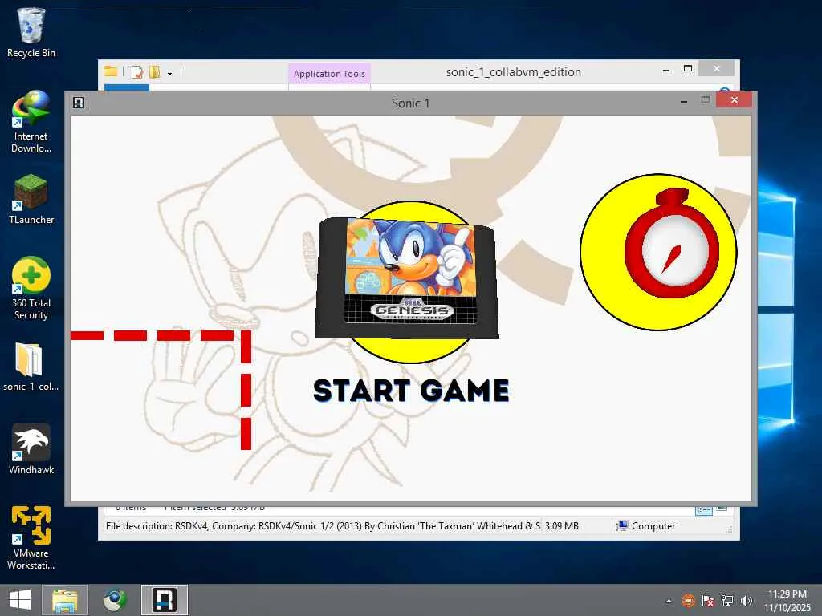The height and width of the screenshot is (616, 822).
Task: Choose the red stopwatch Time Attack option
Action: point(658,252)
